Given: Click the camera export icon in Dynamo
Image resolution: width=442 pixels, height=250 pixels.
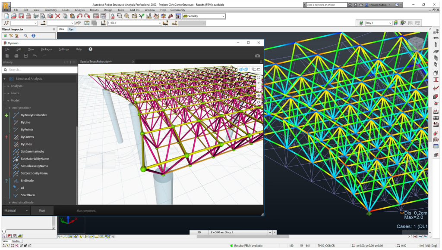Looking at the screenshot, I should pos(258,56).
